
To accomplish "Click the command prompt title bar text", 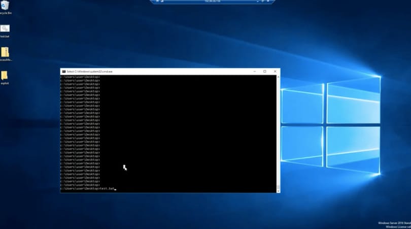I will pyautogui.click(x=89, y=72).
